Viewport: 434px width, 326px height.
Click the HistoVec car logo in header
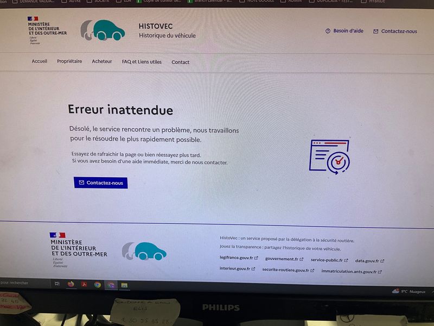103,30
